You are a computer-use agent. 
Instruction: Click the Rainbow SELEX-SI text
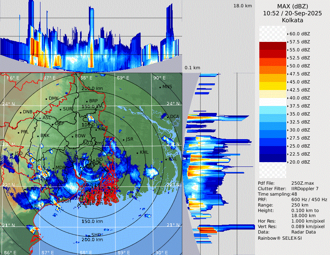pyautogui.click(x=280, y=238)
